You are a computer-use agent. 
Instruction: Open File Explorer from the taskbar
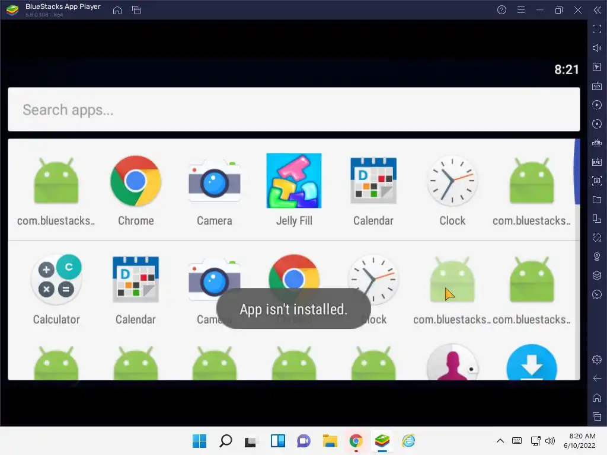pos(330,441)
